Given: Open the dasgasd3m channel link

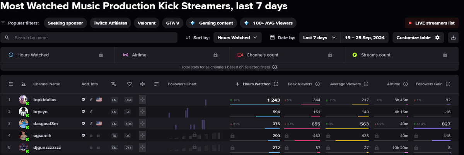Looking at the screenshot, I should click(46, 124).
